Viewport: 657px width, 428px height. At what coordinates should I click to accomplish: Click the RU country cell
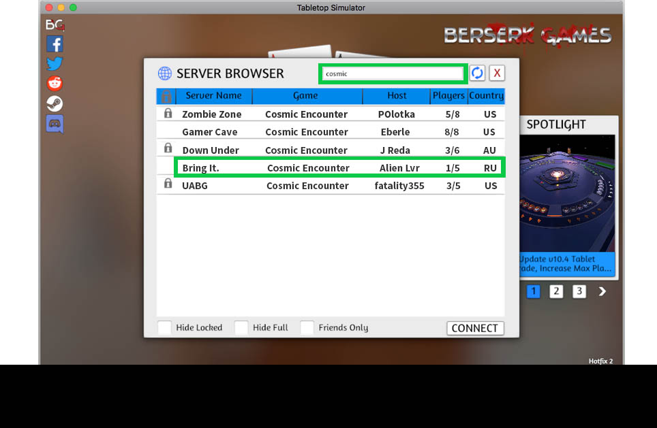490,168
